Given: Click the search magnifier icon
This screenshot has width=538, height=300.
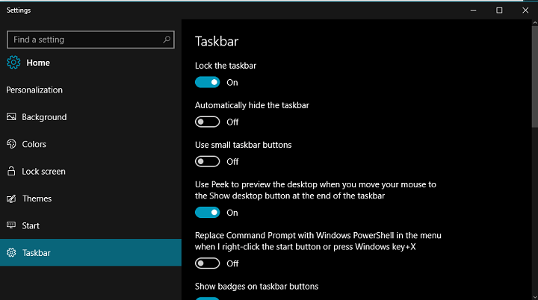Looking at the screenshot, I should [x=167, y=40].
